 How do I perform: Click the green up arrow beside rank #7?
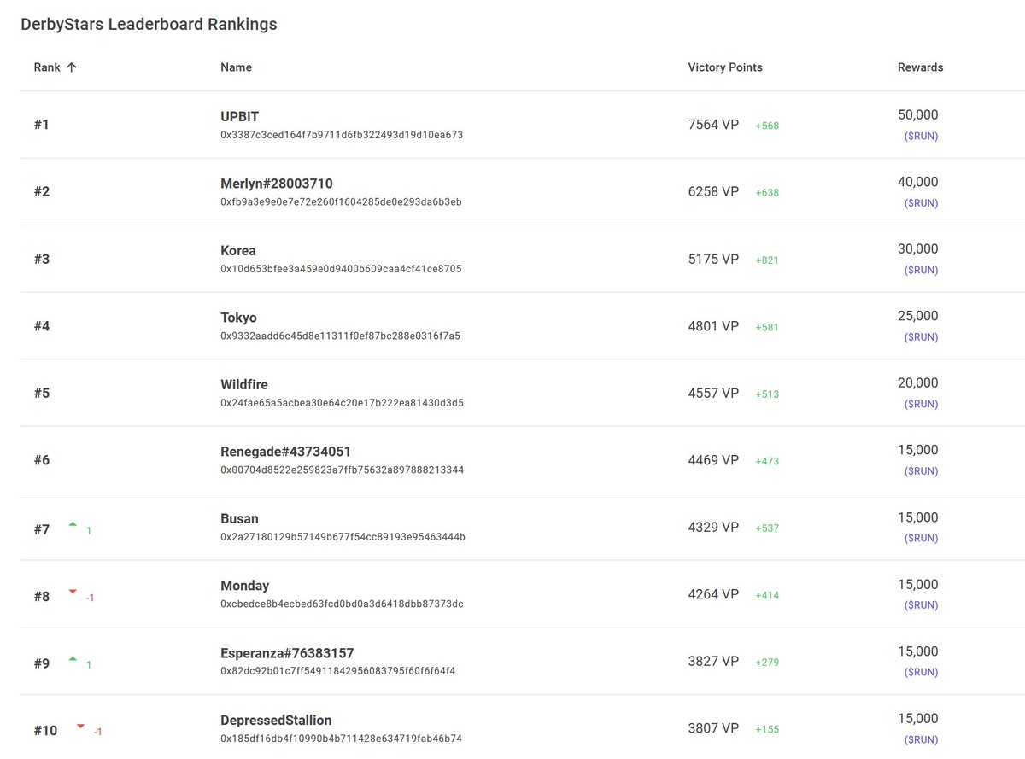(x=73, y=523)
